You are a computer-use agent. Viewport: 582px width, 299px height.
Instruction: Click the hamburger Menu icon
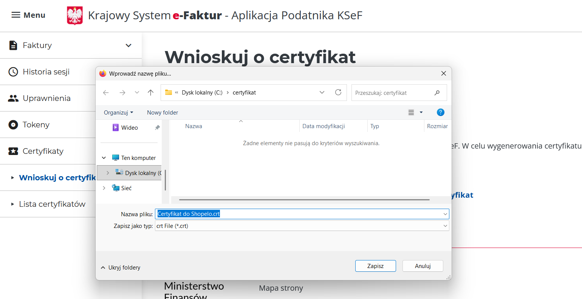pos(15,15)
